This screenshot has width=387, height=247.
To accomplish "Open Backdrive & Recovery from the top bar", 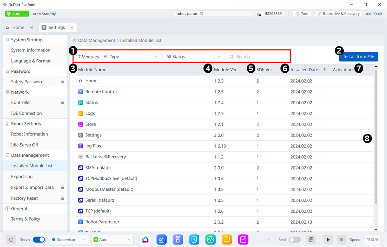I will 338,14.
